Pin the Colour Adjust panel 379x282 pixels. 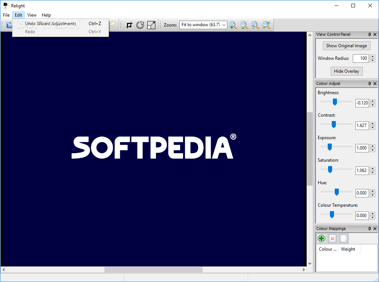coord(369,84)
